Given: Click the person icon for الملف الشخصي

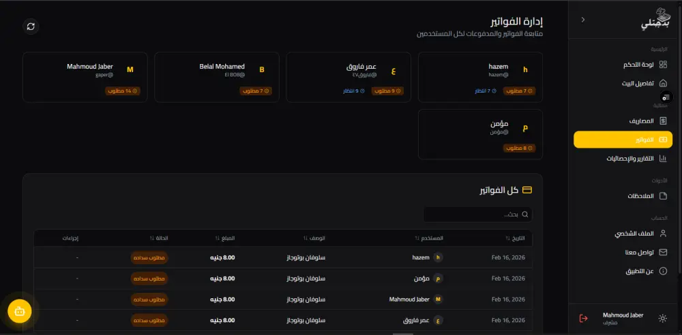Looking at the screenshot, I should tap(663, 234).
